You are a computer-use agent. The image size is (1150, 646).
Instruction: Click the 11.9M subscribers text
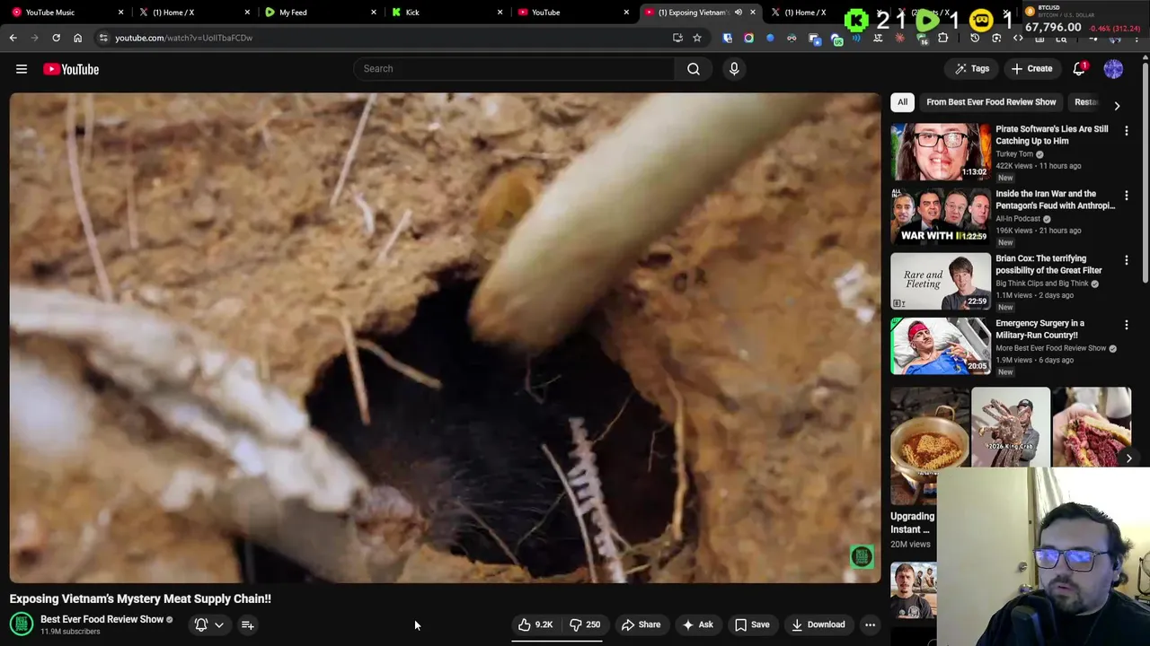[70, 632]
